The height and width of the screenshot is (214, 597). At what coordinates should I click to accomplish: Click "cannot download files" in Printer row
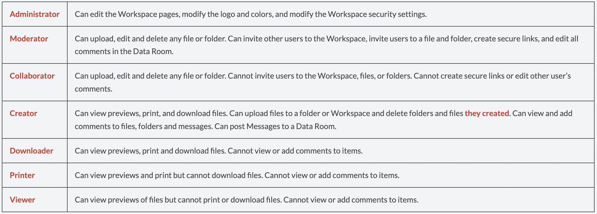(224, 175)
